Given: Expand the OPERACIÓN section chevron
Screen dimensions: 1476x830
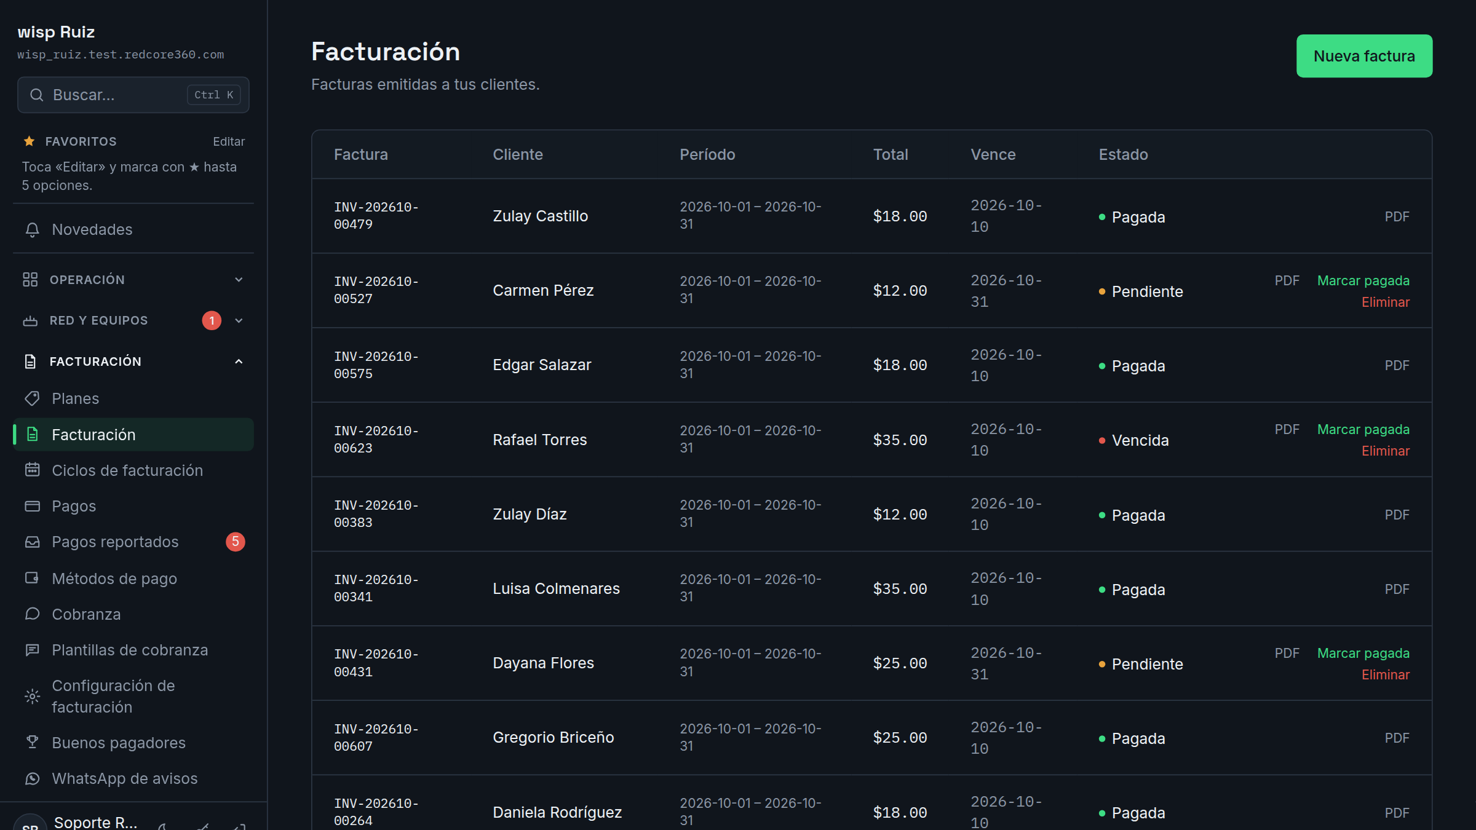Looking at the screenshot, I should coord(239,280).
